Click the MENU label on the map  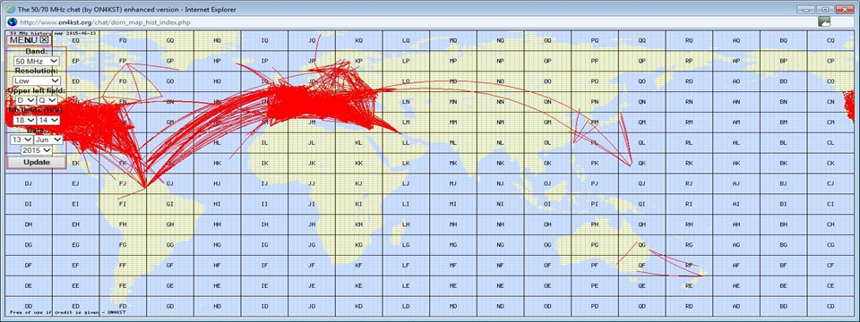pyautogui.click(x=23, y=40)
